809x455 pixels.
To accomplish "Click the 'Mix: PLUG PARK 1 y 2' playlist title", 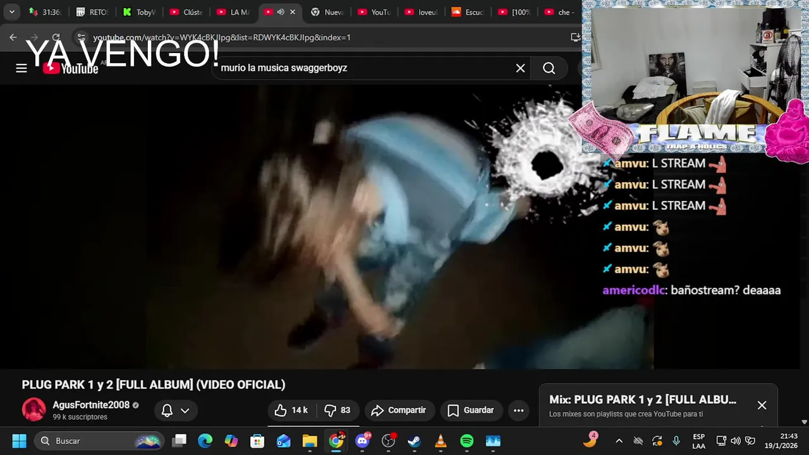I will click(x=643, y=399).
